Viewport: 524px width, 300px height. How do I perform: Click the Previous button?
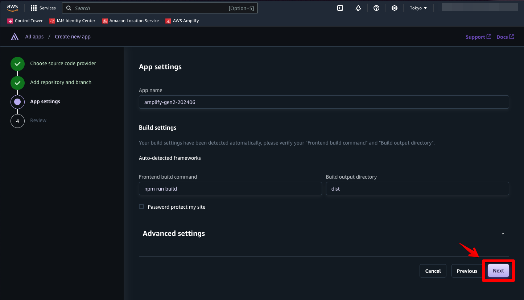[x=467, y=271]
